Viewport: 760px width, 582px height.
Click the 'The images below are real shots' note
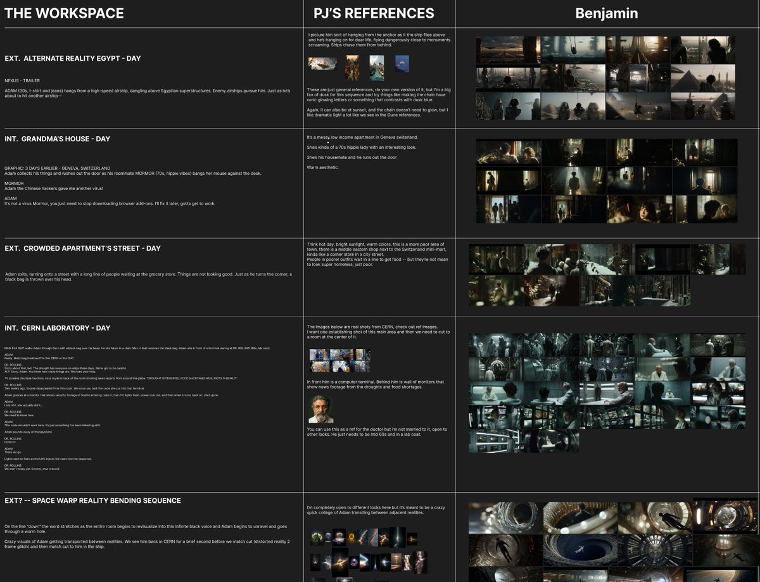pyautogui.click(x=378, y=332)
